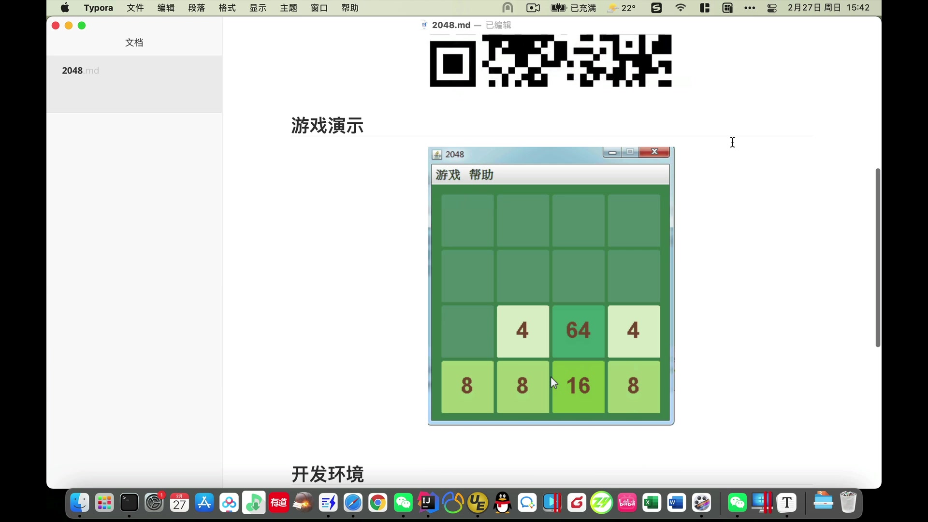This screenshot has width=928, height=522.
Task: Launch Google Chrome from the dock
Action: pos(378,503)
